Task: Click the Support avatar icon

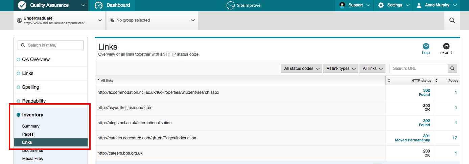Action: tap(342, 5)
